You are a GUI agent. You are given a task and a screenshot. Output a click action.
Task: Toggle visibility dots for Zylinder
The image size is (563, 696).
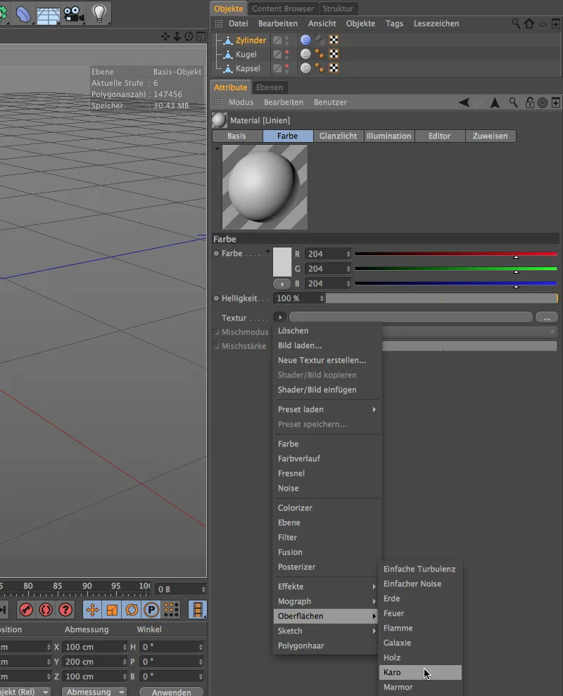[x=287, y=40]
